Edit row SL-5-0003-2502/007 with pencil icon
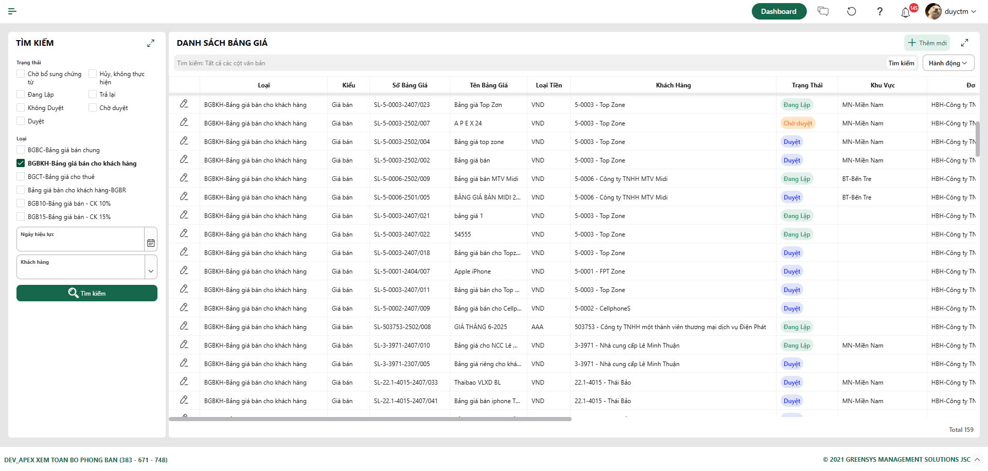This screenshot has height=471, width=988. [x=184, y=122]
